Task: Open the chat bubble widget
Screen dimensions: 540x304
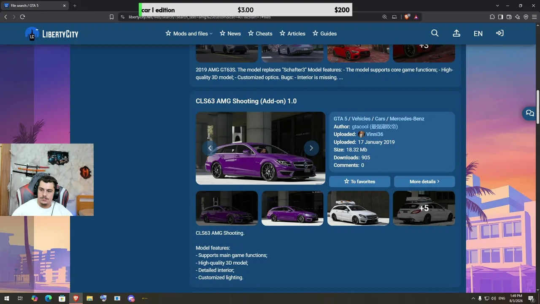Action: click(x=530, y=113)
